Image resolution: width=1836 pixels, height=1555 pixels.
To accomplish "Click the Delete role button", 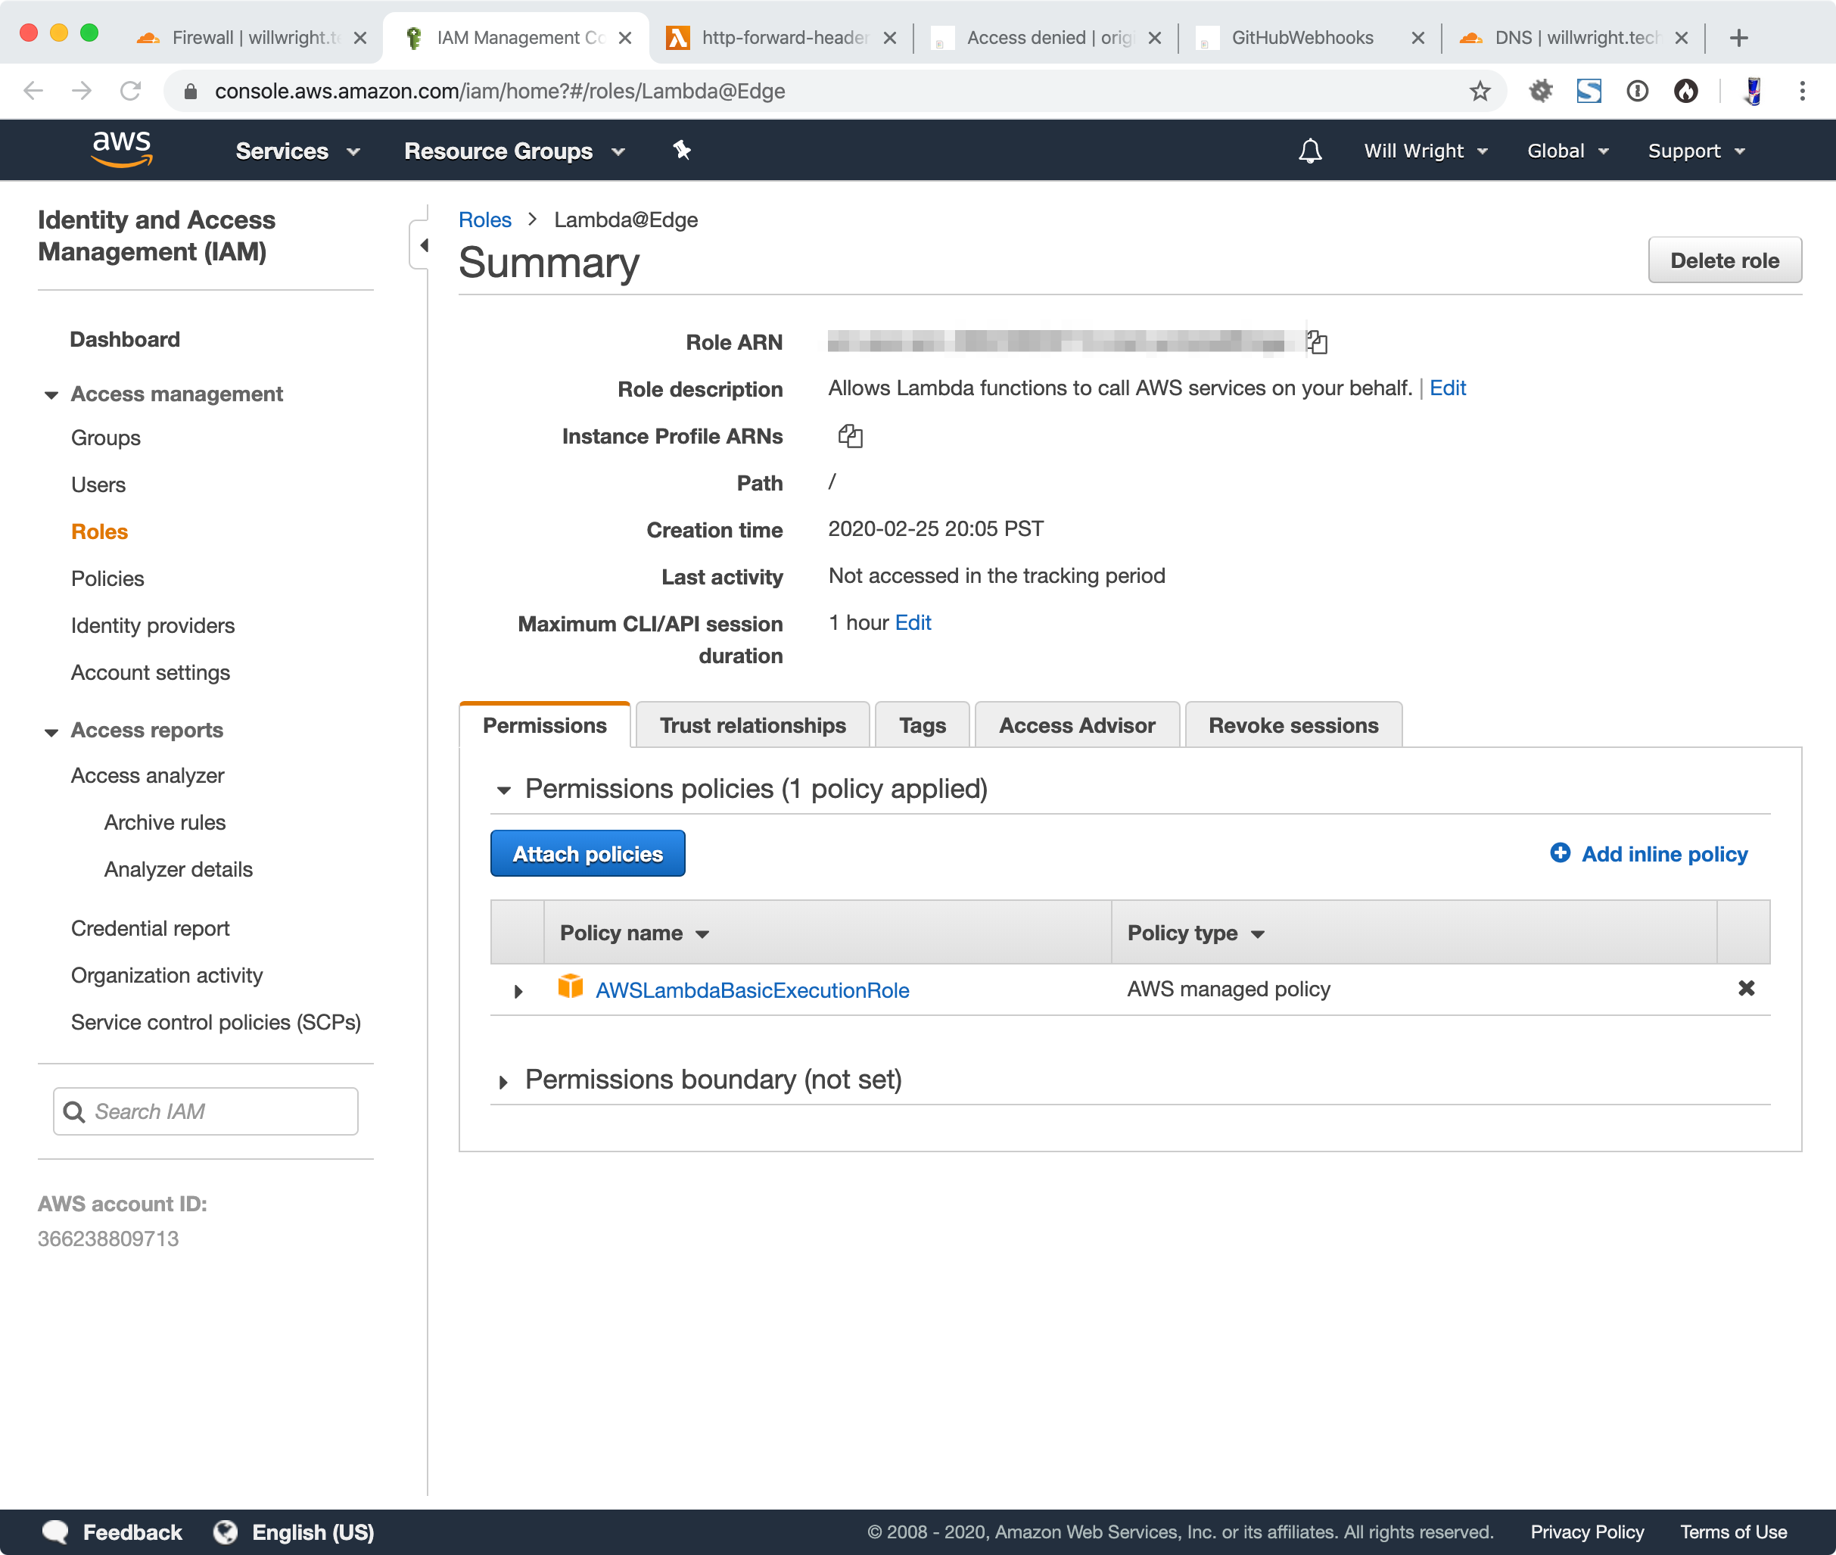I will pyautogui.click(x=1724, y=260).
